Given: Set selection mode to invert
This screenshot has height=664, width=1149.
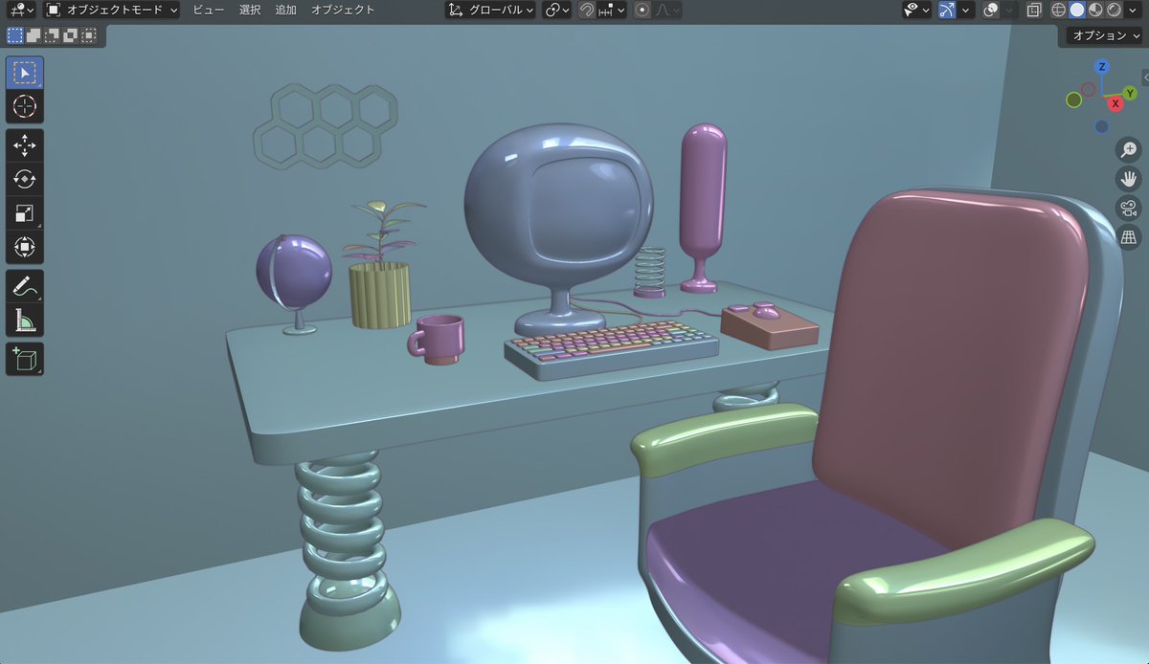Looking at the screenshot, I should point(70,35).
